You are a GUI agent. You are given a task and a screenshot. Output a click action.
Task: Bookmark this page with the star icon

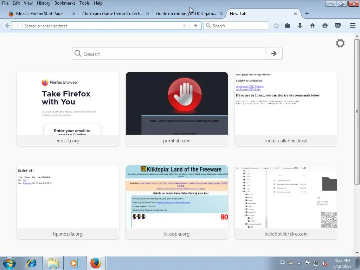pos(276,26)
